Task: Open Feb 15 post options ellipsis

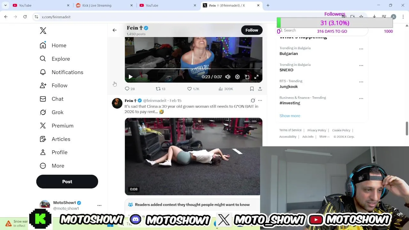Action: [x=260, y=101]
